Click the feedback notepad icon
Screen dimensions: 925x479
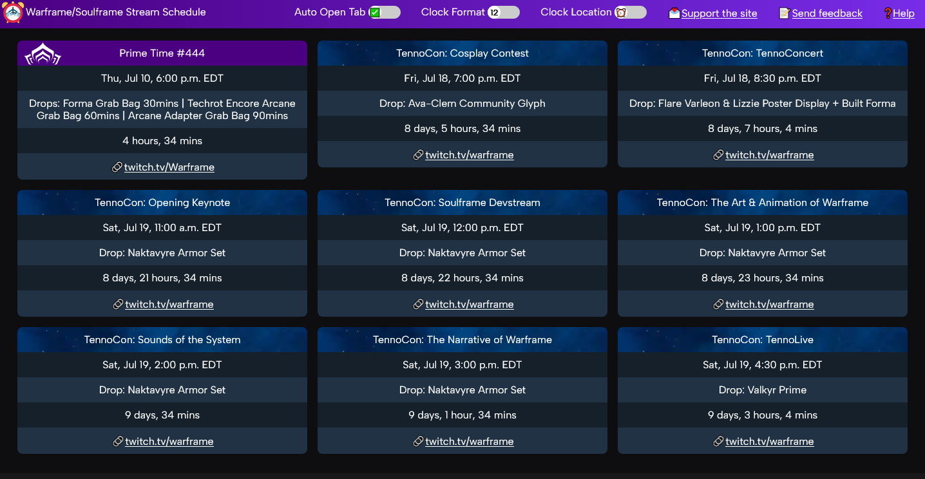pyautogui.click(x=785, y=13)
